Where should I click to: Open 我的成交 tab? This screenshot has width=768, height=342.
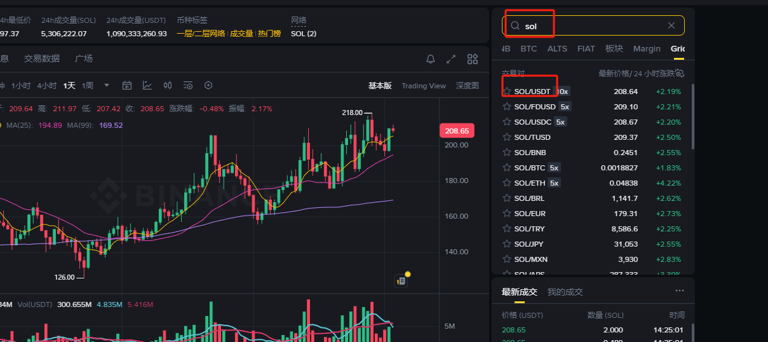tap(565, 292)
